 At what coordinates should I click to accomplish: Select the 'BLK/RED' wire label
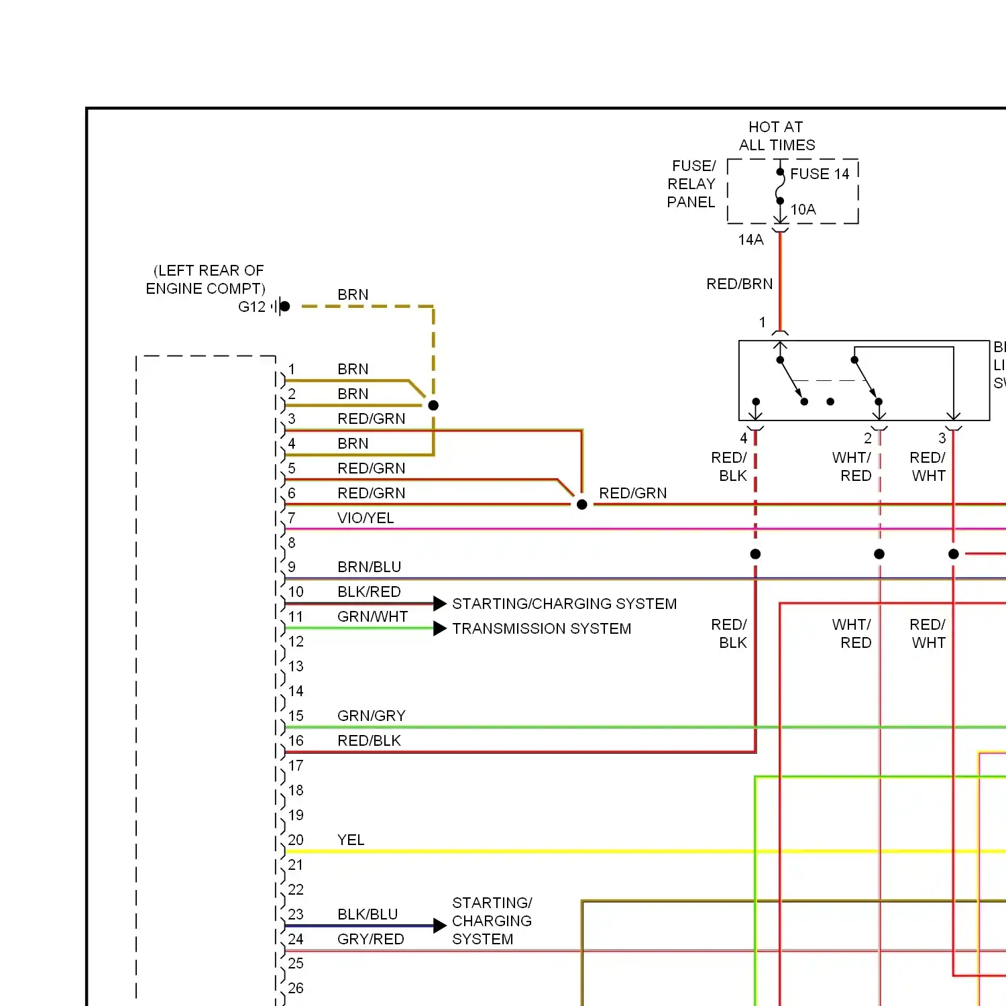tap(369, 592)
